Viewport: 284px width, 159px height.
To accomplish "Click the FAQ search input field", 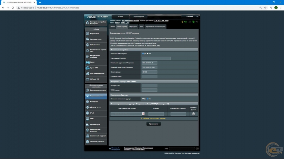I will [182, 149].
